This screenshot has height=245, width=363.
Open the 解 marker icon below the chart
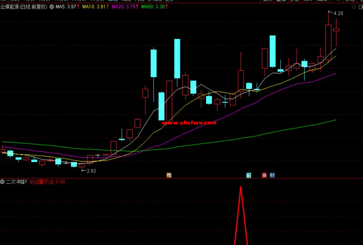pos(249,175)
